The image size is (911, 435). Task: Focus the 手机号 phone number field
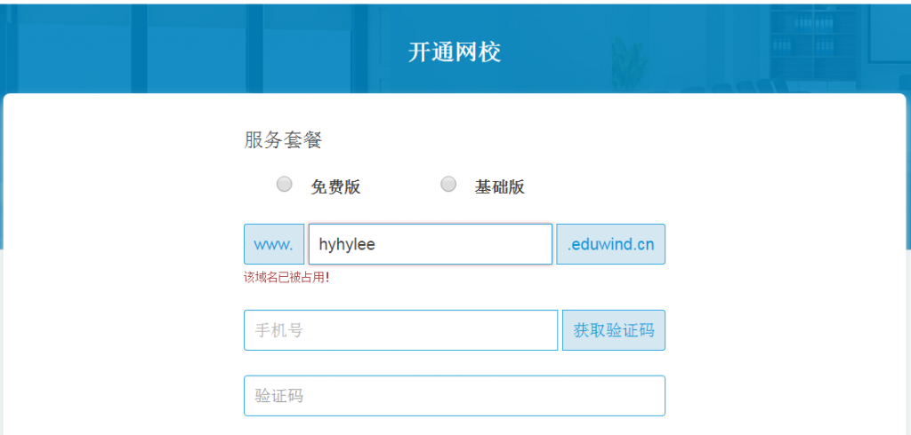click(x=401, y=330)
